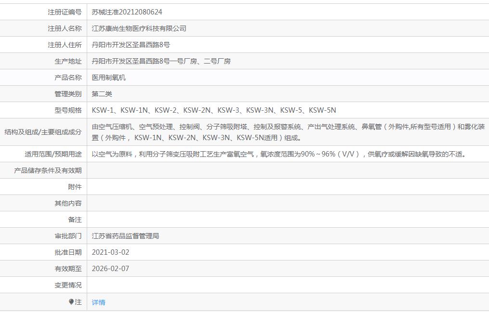Click the 变更情况 label

click(x=68, y=285)
